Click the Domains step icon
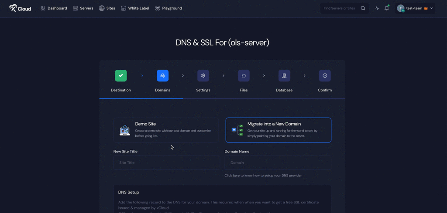 (162, 75)
